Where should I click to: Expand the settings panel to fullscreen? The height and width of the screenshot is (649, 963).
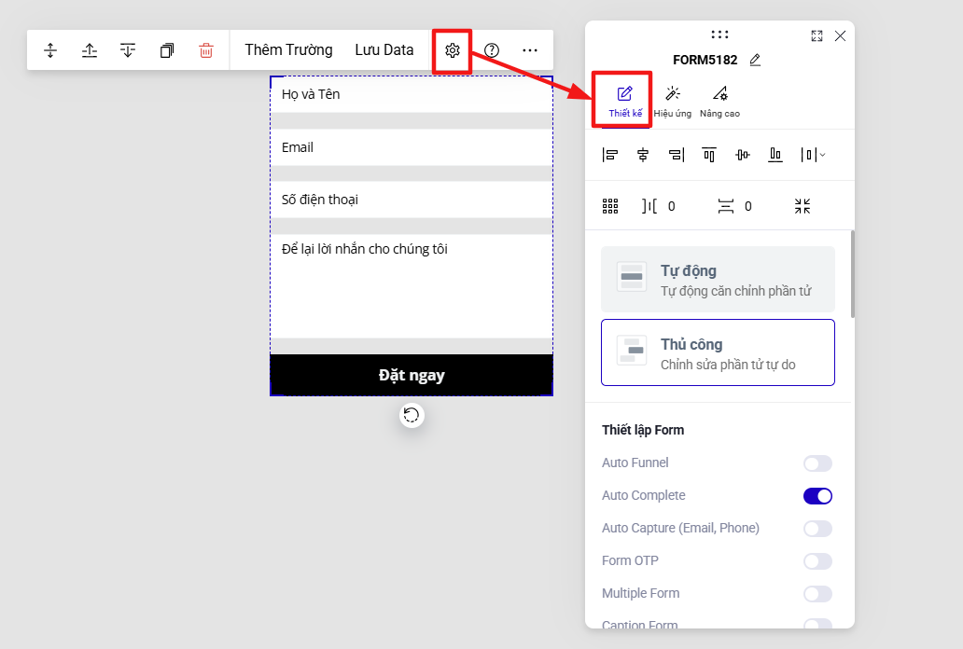(x=816, y=35)
